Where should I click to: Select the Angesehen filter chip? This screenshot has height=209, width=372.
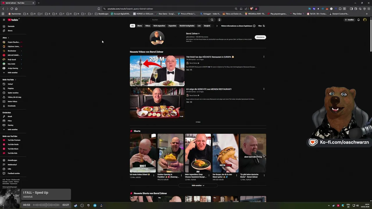[172, 26]
